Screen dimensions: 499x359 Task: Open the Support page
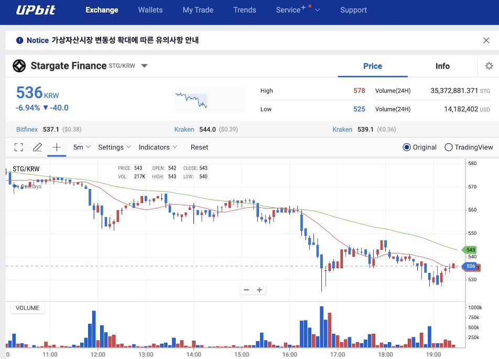(353, 10)
